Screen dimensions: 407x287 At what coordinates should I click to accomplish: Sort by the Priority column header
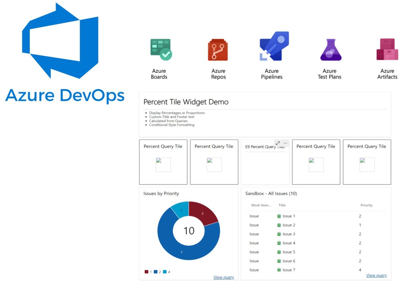click(366, 205)
